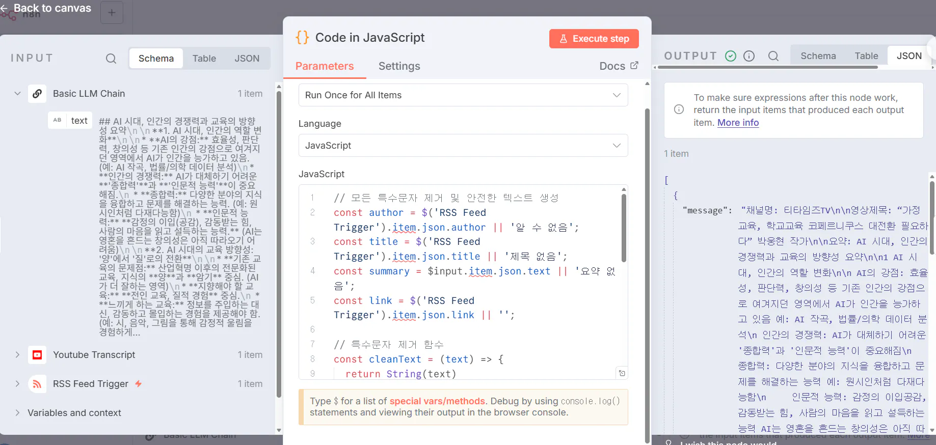
Task: Expand the code editor to full screen
Action: pos(622,373)
